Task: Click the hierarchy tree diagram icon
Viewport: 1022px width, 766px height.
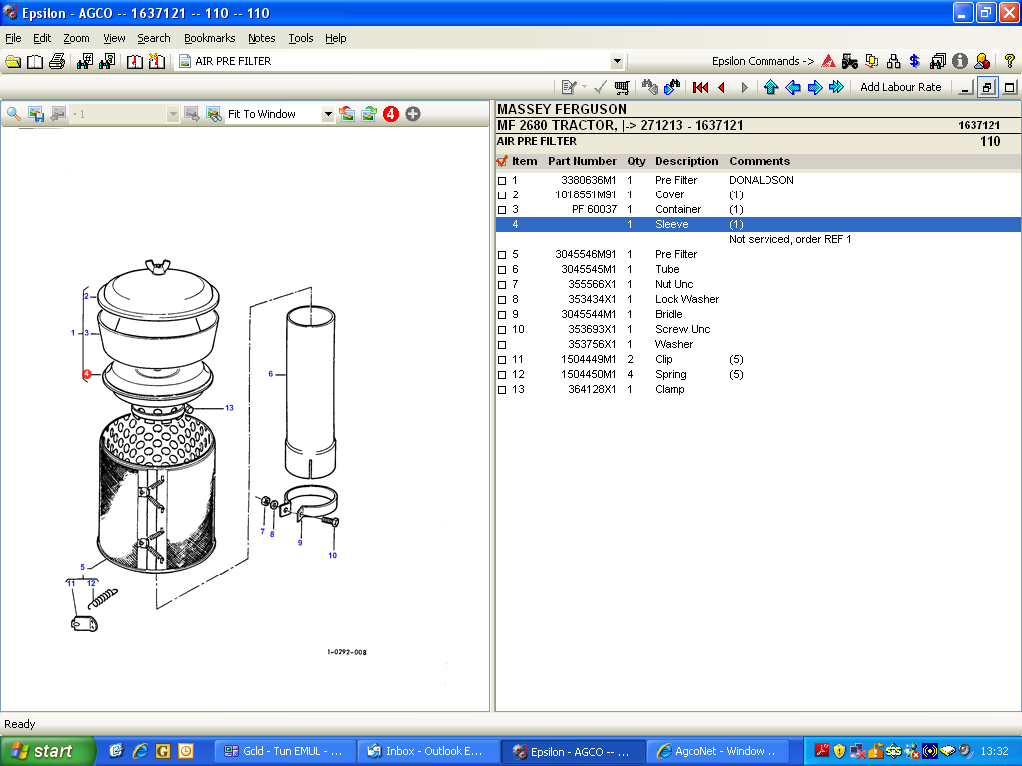Action: (893, 61)
